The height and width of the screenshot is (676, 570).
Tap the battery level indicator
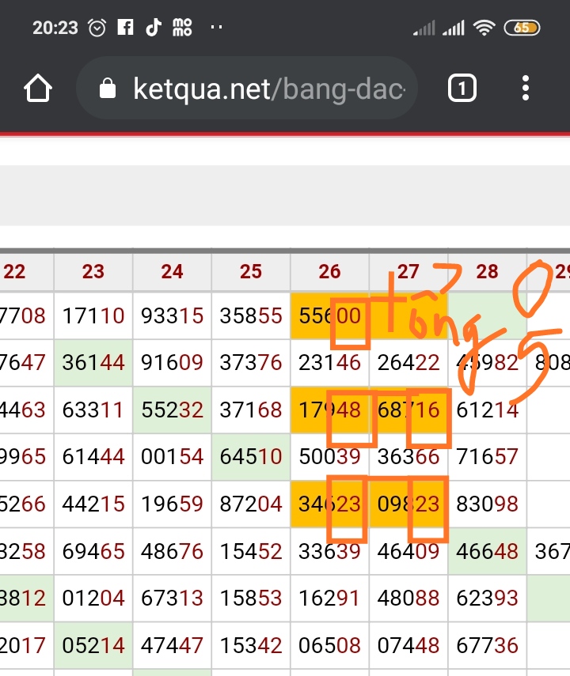(x=522, y=28)
